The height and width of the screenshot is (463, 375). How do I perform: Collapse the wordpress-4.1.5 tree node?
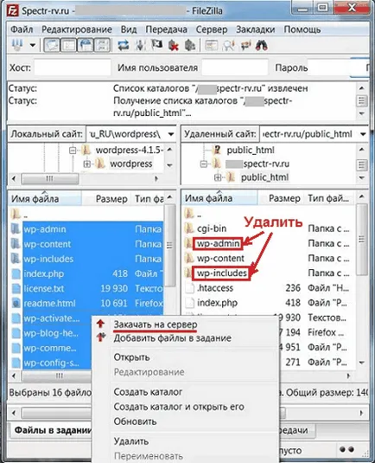pyautogui.click(x=73, y=151)
